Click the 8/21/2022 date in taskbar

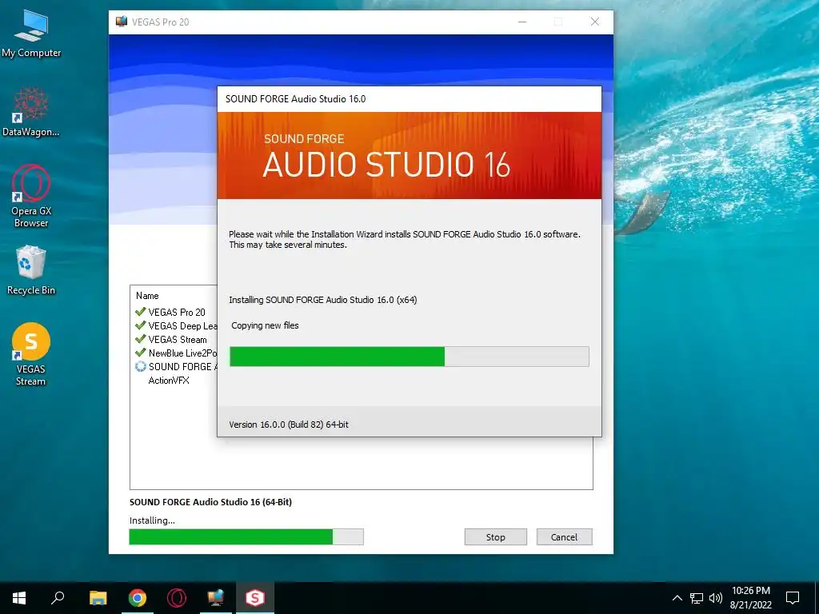[x=750, y=605]
